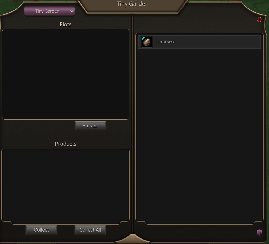This screenshot has height=244, width=269.
Task: Click the Tiny Garden title banner
Action: (x=133, y=4)
